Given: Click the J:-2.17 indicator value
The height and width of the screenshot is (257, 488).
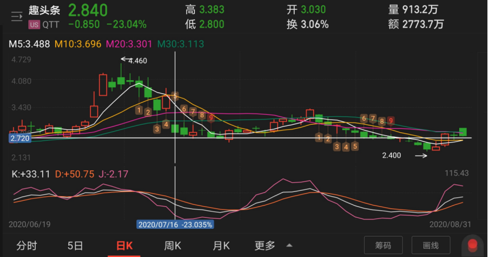Looking at the screenshot, I should coord(113,174).
